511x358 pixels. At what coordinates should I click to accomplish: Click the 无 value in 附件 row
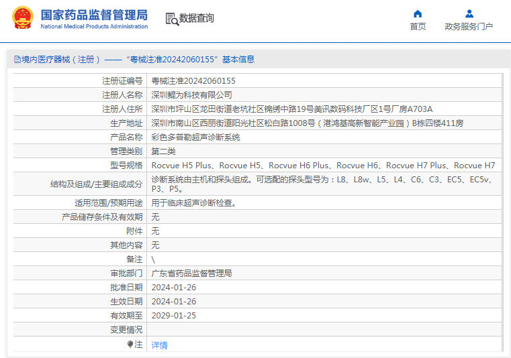[x=156, y=231]
